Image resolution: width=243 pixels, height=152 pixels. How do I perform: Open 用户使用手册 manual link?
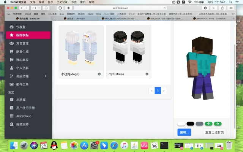pos(28,108)
